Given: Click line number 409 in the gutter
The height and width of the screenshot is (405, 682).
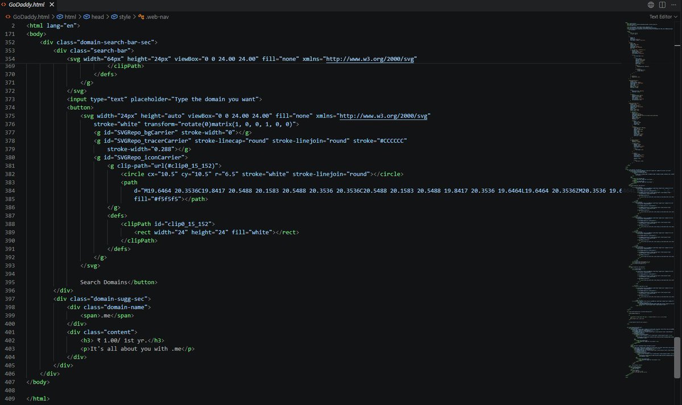Looking at the screenshot, I should (x=10, y=399).
